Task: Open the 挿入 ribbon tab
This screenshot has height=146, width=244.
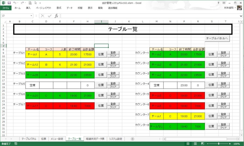Action: coord(28,8)
